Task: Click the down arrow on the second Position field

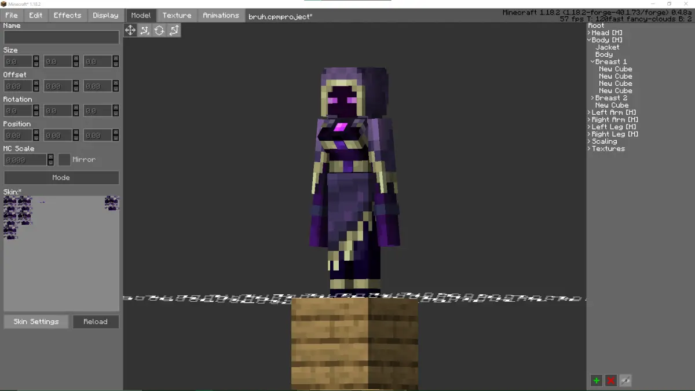Action: pyautogui.click(x=76, y=138)
